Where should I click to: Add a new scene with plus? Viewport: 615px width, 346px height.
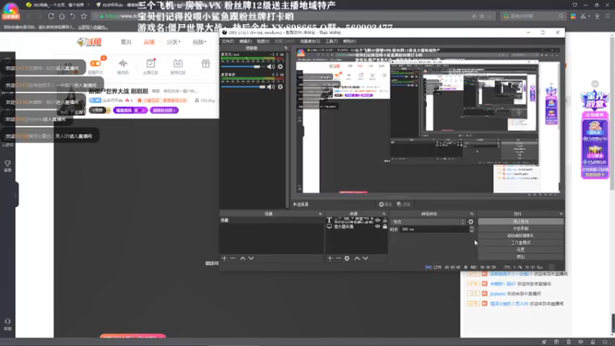pyautogui.click(x=224, y=258)
